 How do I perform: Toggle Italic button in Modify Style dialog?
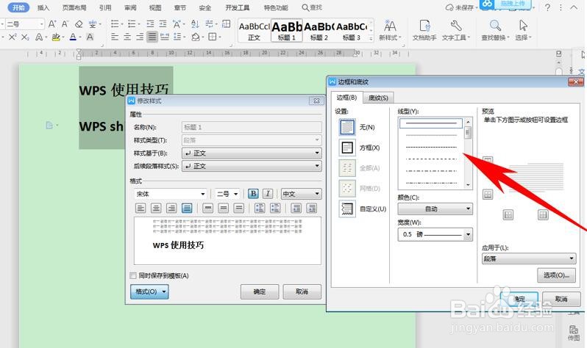267,194
